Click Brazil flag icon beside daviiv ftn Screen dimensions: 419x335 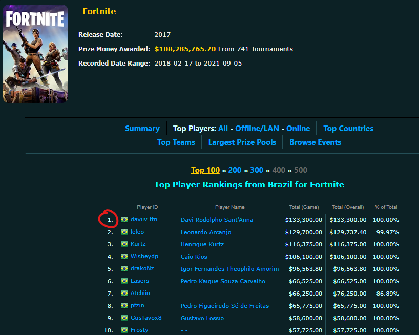pos(124,219)
